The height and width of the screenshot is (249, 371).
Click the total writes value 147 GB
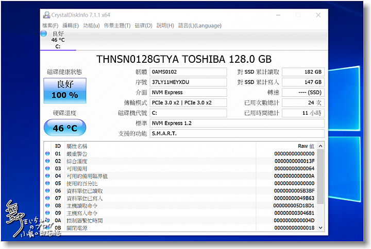[x=303, y=82]
